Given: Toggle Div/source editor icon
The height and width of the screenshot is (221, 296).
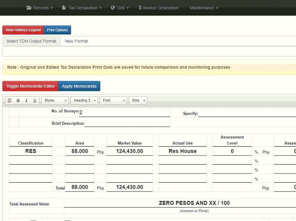Looking at the screenshot, I should (x=10, y=100).
